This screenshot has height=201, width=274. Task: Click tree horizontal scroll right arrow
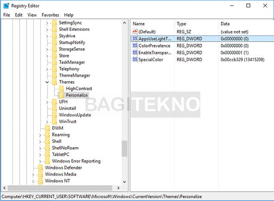coord(118,188)
